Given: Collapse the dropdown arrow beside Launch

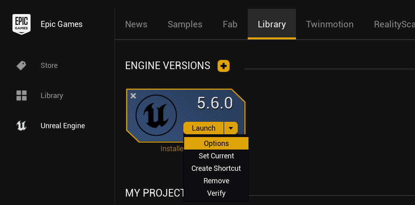Looking at the screenshot, I should click(x=230, y=128).
